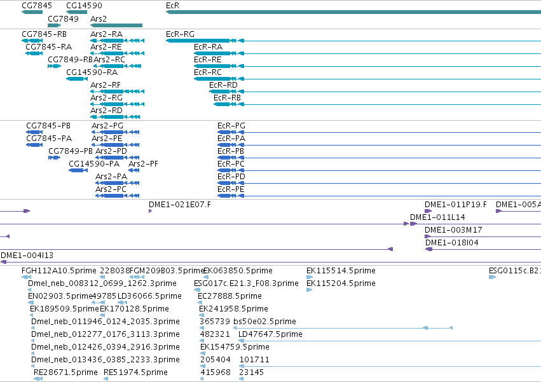Select BAC clone DME1-011L14
Screen dimensions: 541x382
tap(437, 217)
